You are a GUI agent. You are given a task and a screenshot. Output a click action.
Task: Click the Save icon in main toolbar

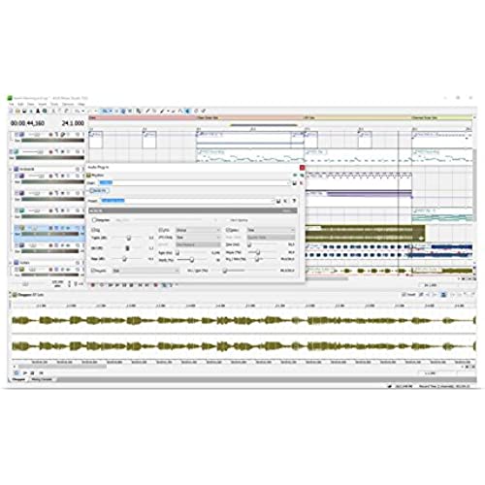pyautogui.click(x=24, y=111)
